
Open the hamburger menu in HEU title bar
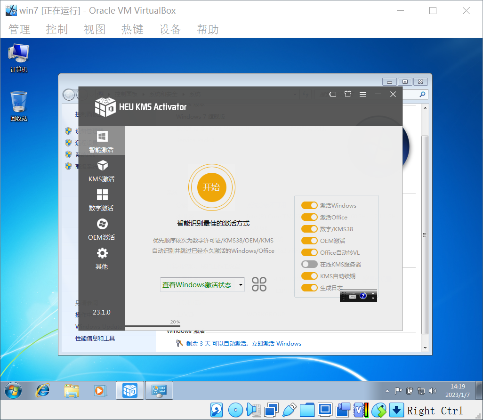[363, 94]
